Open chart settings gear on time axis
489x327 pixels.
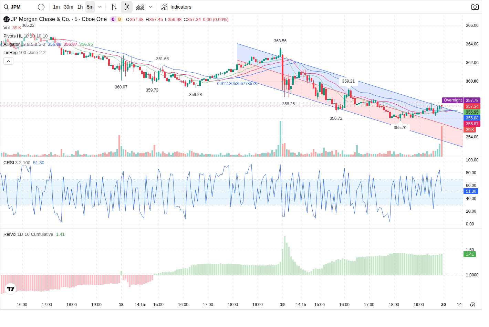click(x=472, y=305)
